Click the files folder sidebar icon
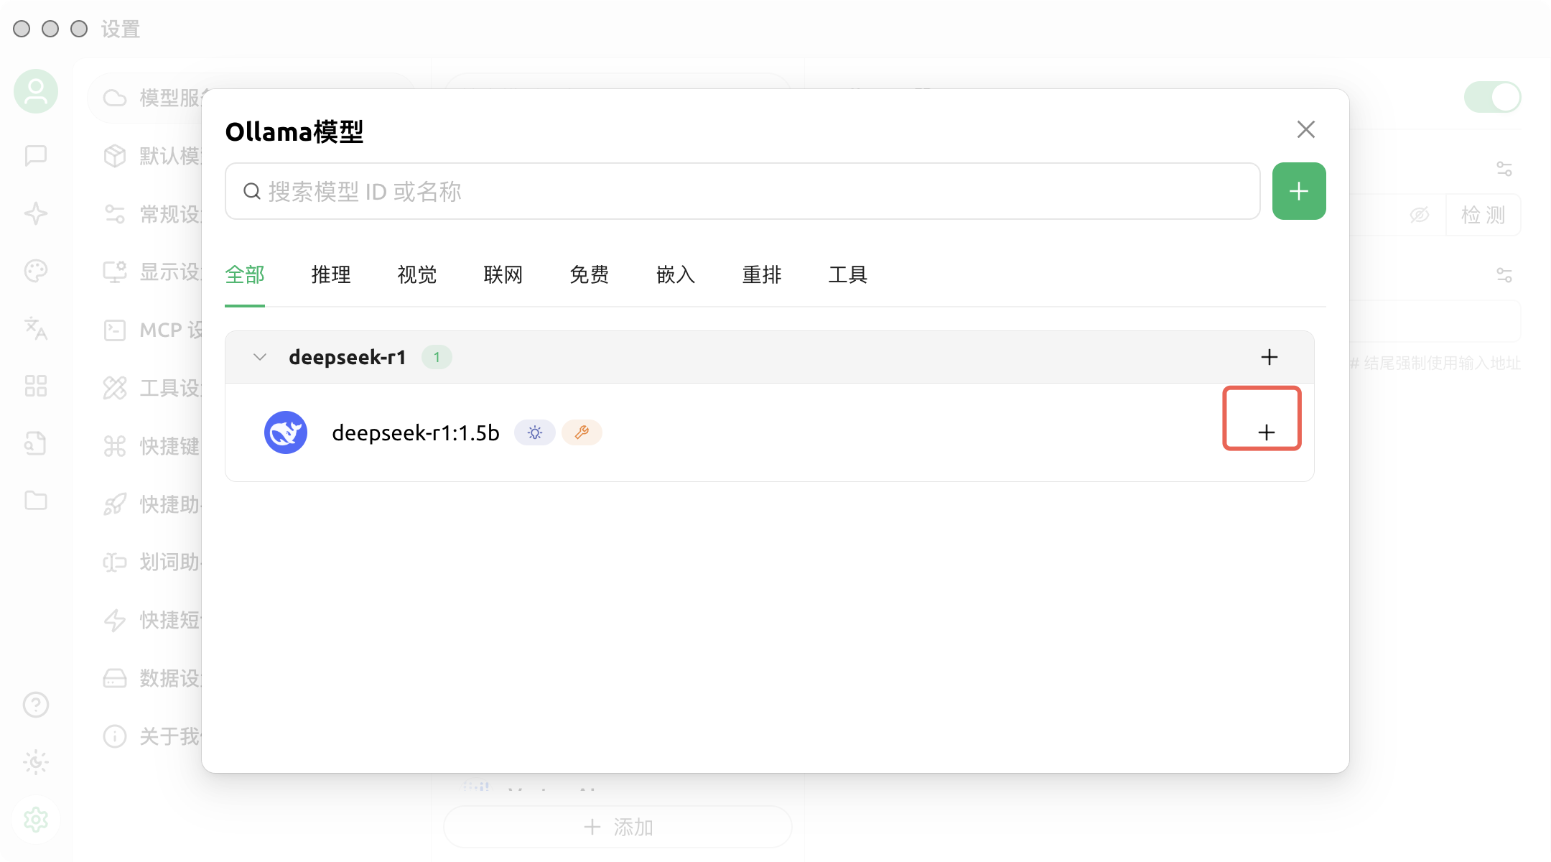Screen dimensions: 1551x862 pyautogui.click(x=36, y=501)
